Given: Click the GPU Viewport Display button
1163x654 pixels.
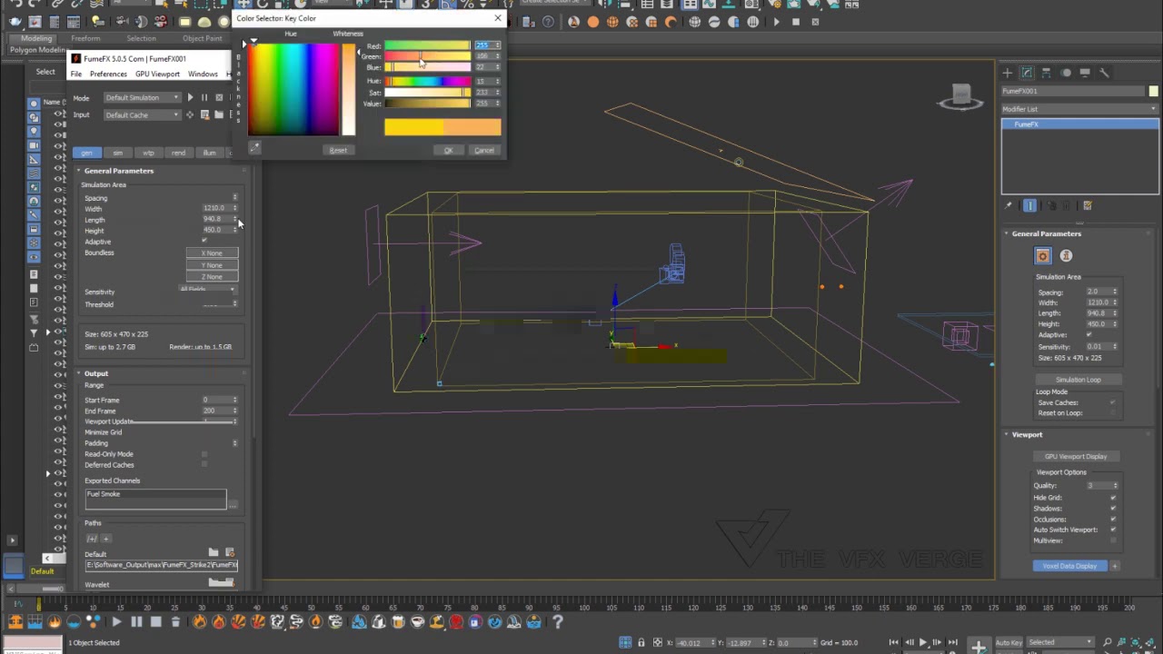Looking at the screenshot, I should click(1076, 456).
